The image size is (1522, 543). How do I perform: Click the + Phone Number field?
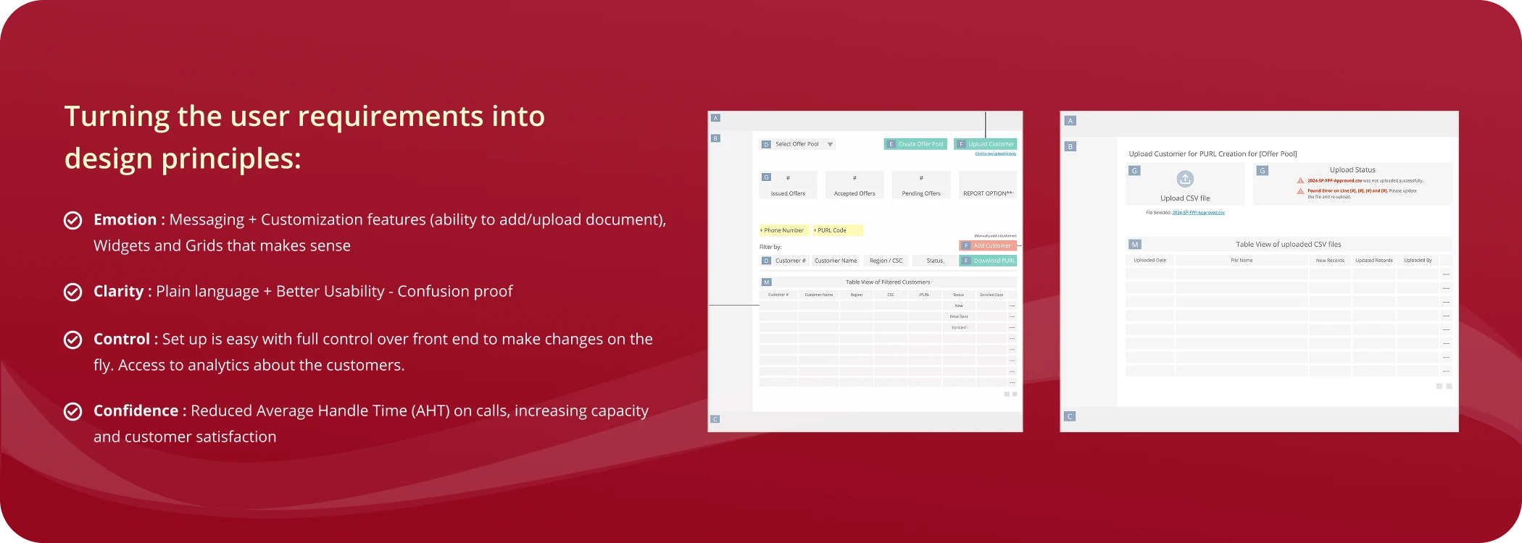click(783, 230)
